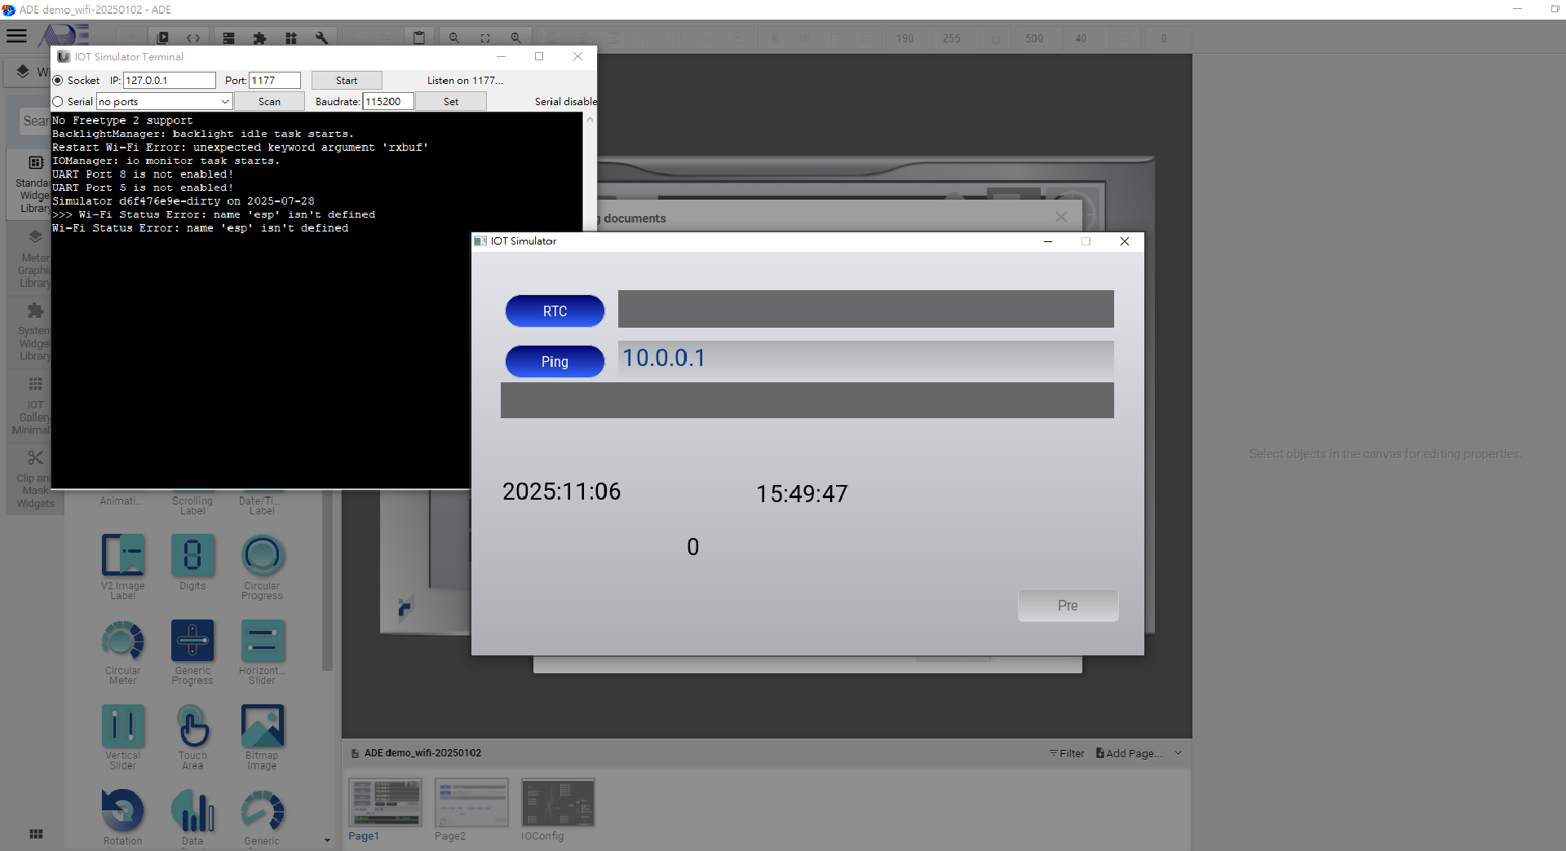Open the IOConfig page
The height and width of the screenshot is (851, 1566).
[558, 803]
